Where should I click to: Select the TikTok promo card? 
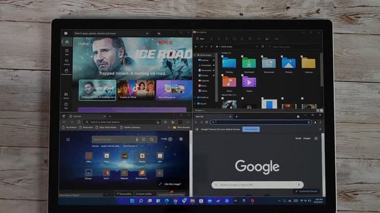[x=136, y=90]
